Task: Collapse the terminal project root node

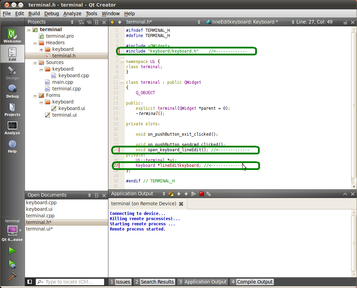Action: [29, 30]
